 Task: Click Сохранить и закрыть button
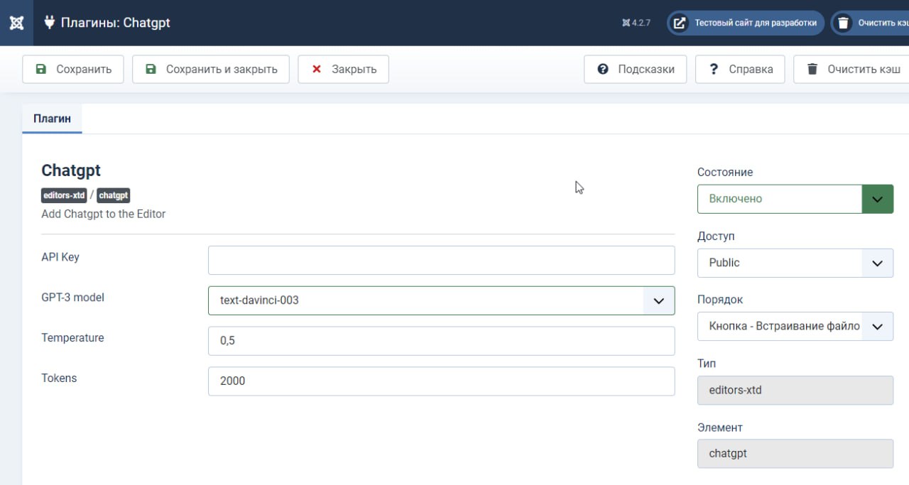[211, 69]
